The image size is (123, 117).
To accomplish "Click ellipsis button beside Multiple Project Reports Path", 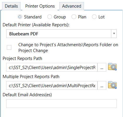I will coord(102,85).
